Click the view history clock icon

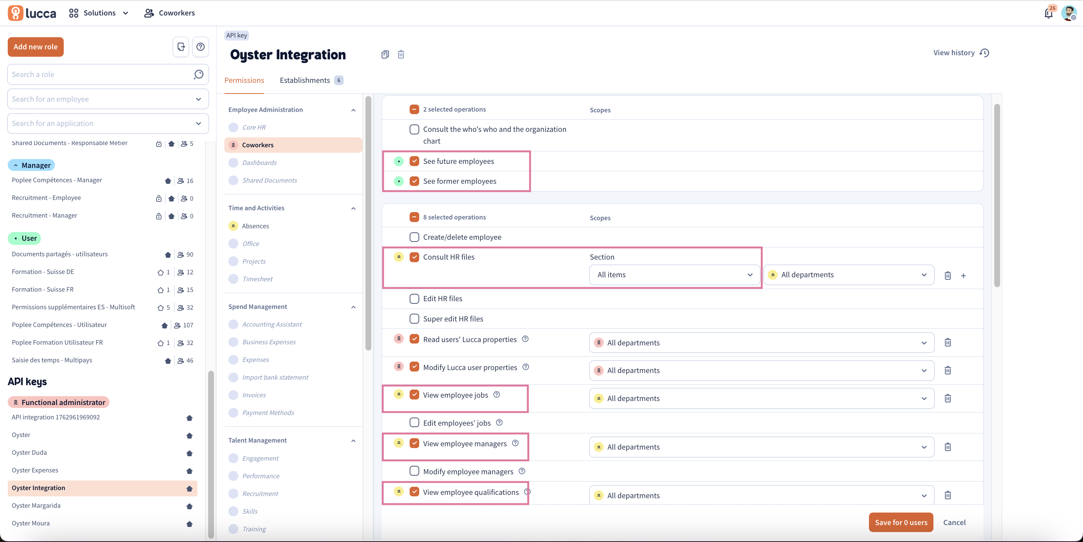(x=985, y=53)
